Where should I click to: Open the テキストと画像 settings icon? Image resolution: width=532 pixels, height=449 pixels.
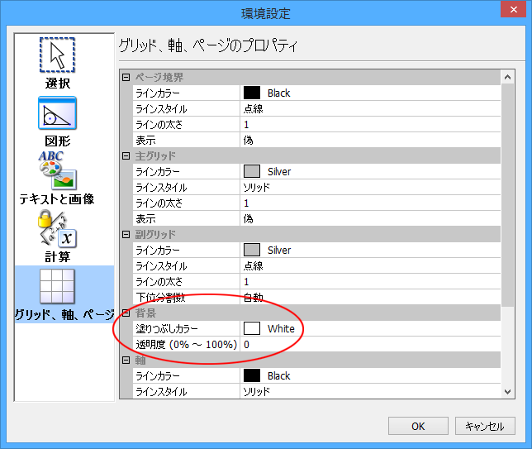pos(57,172)
